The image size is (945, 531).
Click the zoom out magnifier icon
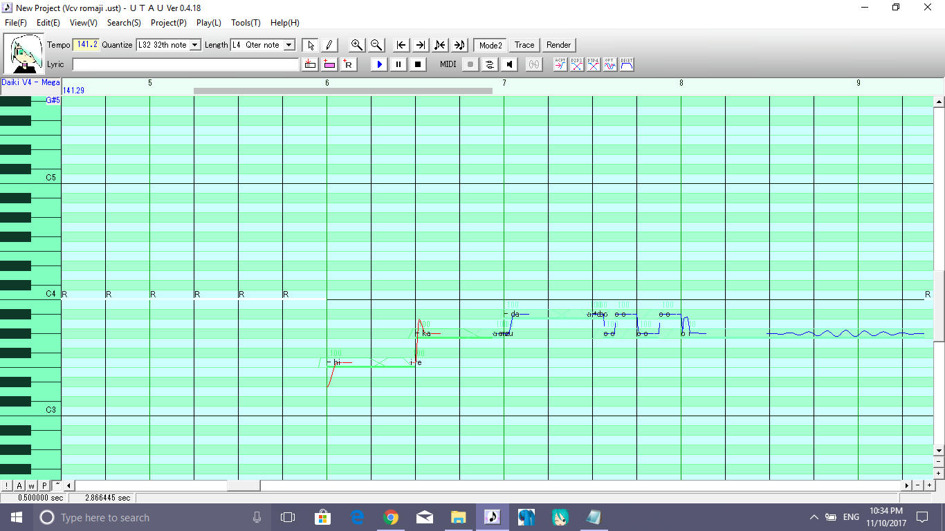tap(376, 45)
